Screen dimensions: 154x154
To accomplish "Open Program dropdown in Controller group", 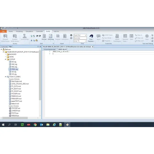I will (x=107, y=41).
